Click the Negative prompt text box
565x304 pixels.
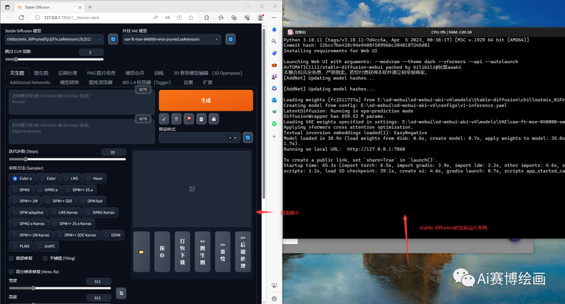tap(82, 132)
